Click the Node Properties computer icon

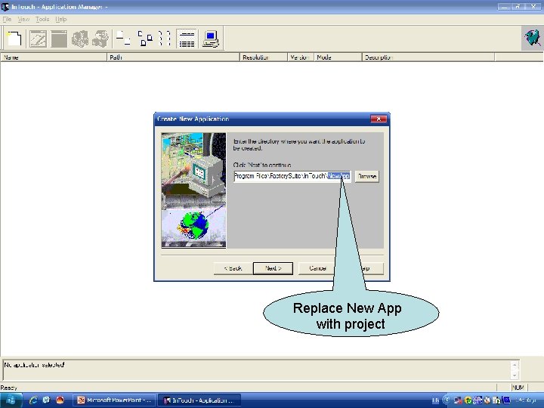[x=211, y=39]
